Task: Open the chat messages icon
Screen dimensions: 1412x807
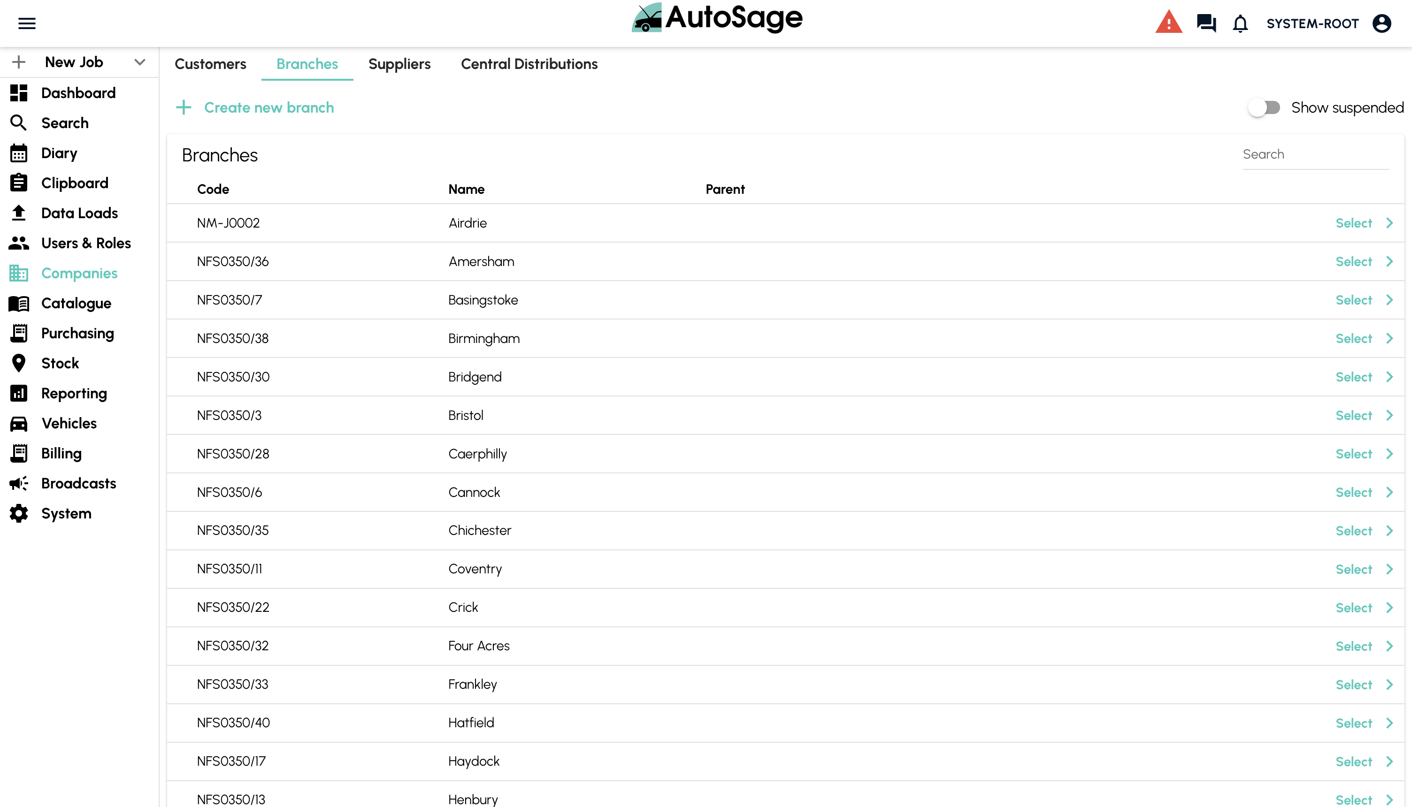Action: 1206,23
